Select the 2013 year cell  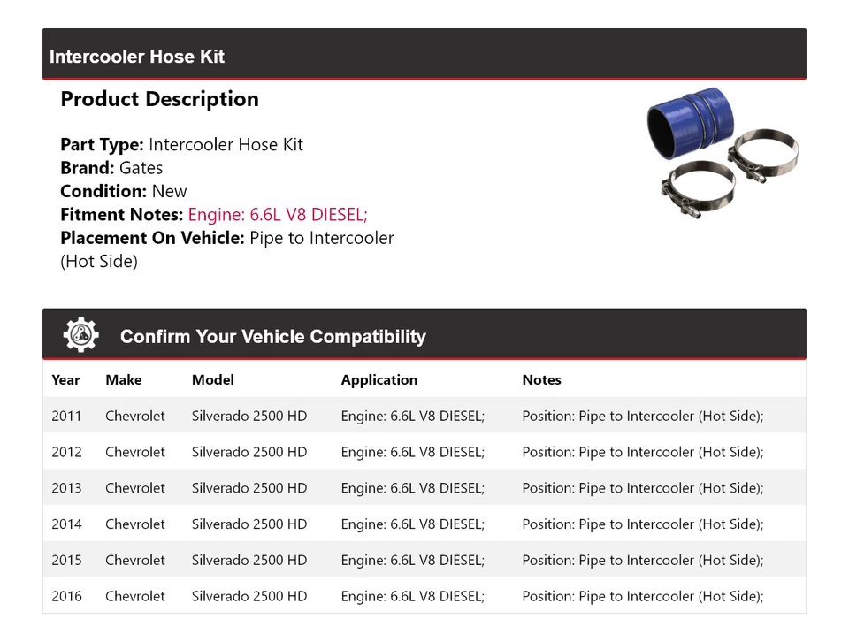(x=66, y=488)
